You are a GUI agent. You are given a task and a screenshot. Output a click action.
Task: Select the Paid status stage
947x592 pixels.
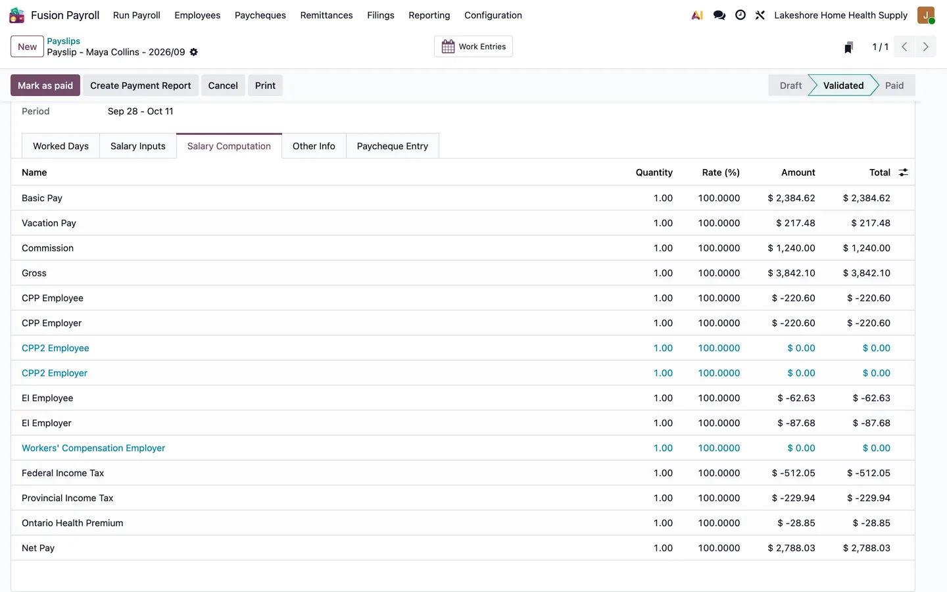pos(894,86)
